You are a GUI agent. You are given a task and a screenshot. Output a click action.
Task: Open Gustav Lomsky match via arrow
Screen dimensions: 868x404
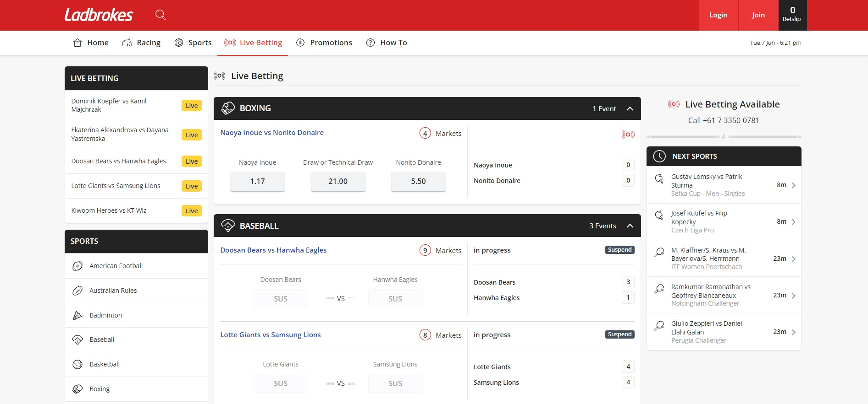tap(794, 185)
